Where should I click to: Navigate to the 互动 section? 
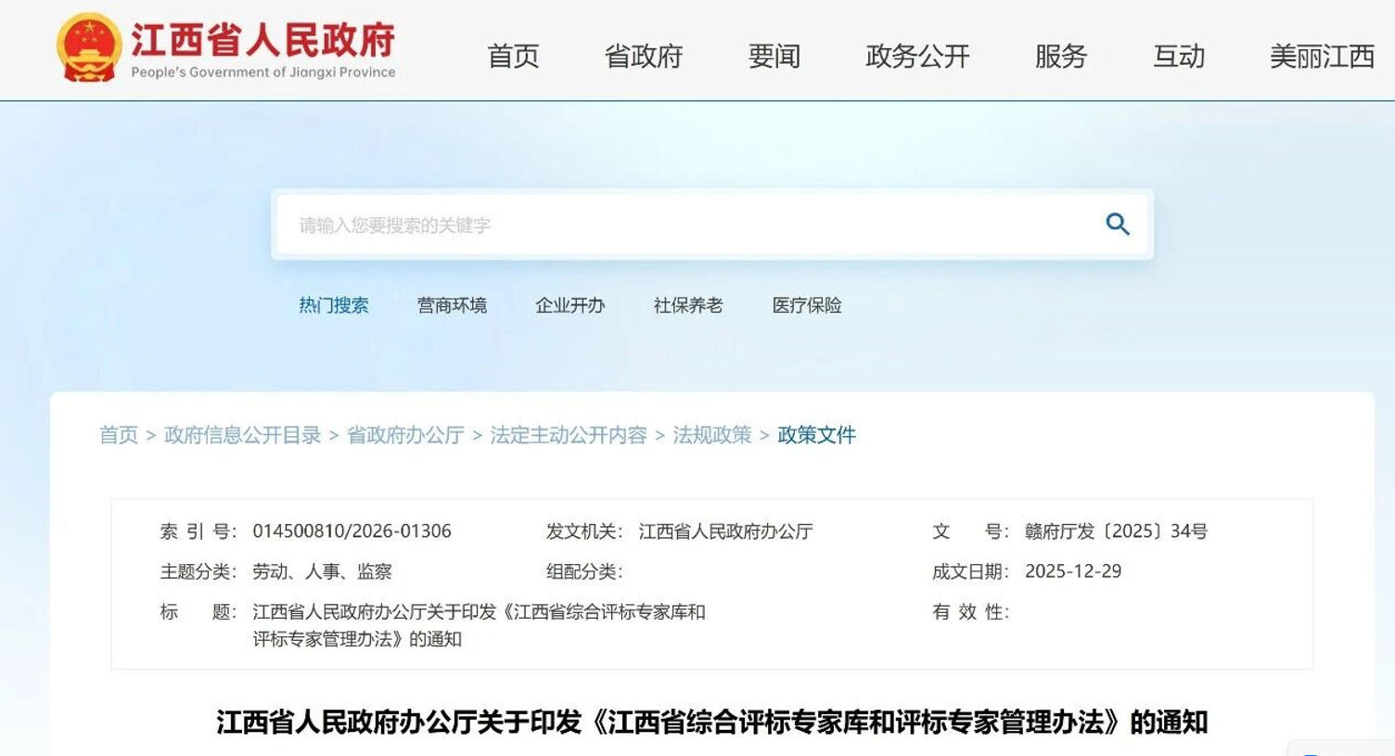(x=1178, y=57)
